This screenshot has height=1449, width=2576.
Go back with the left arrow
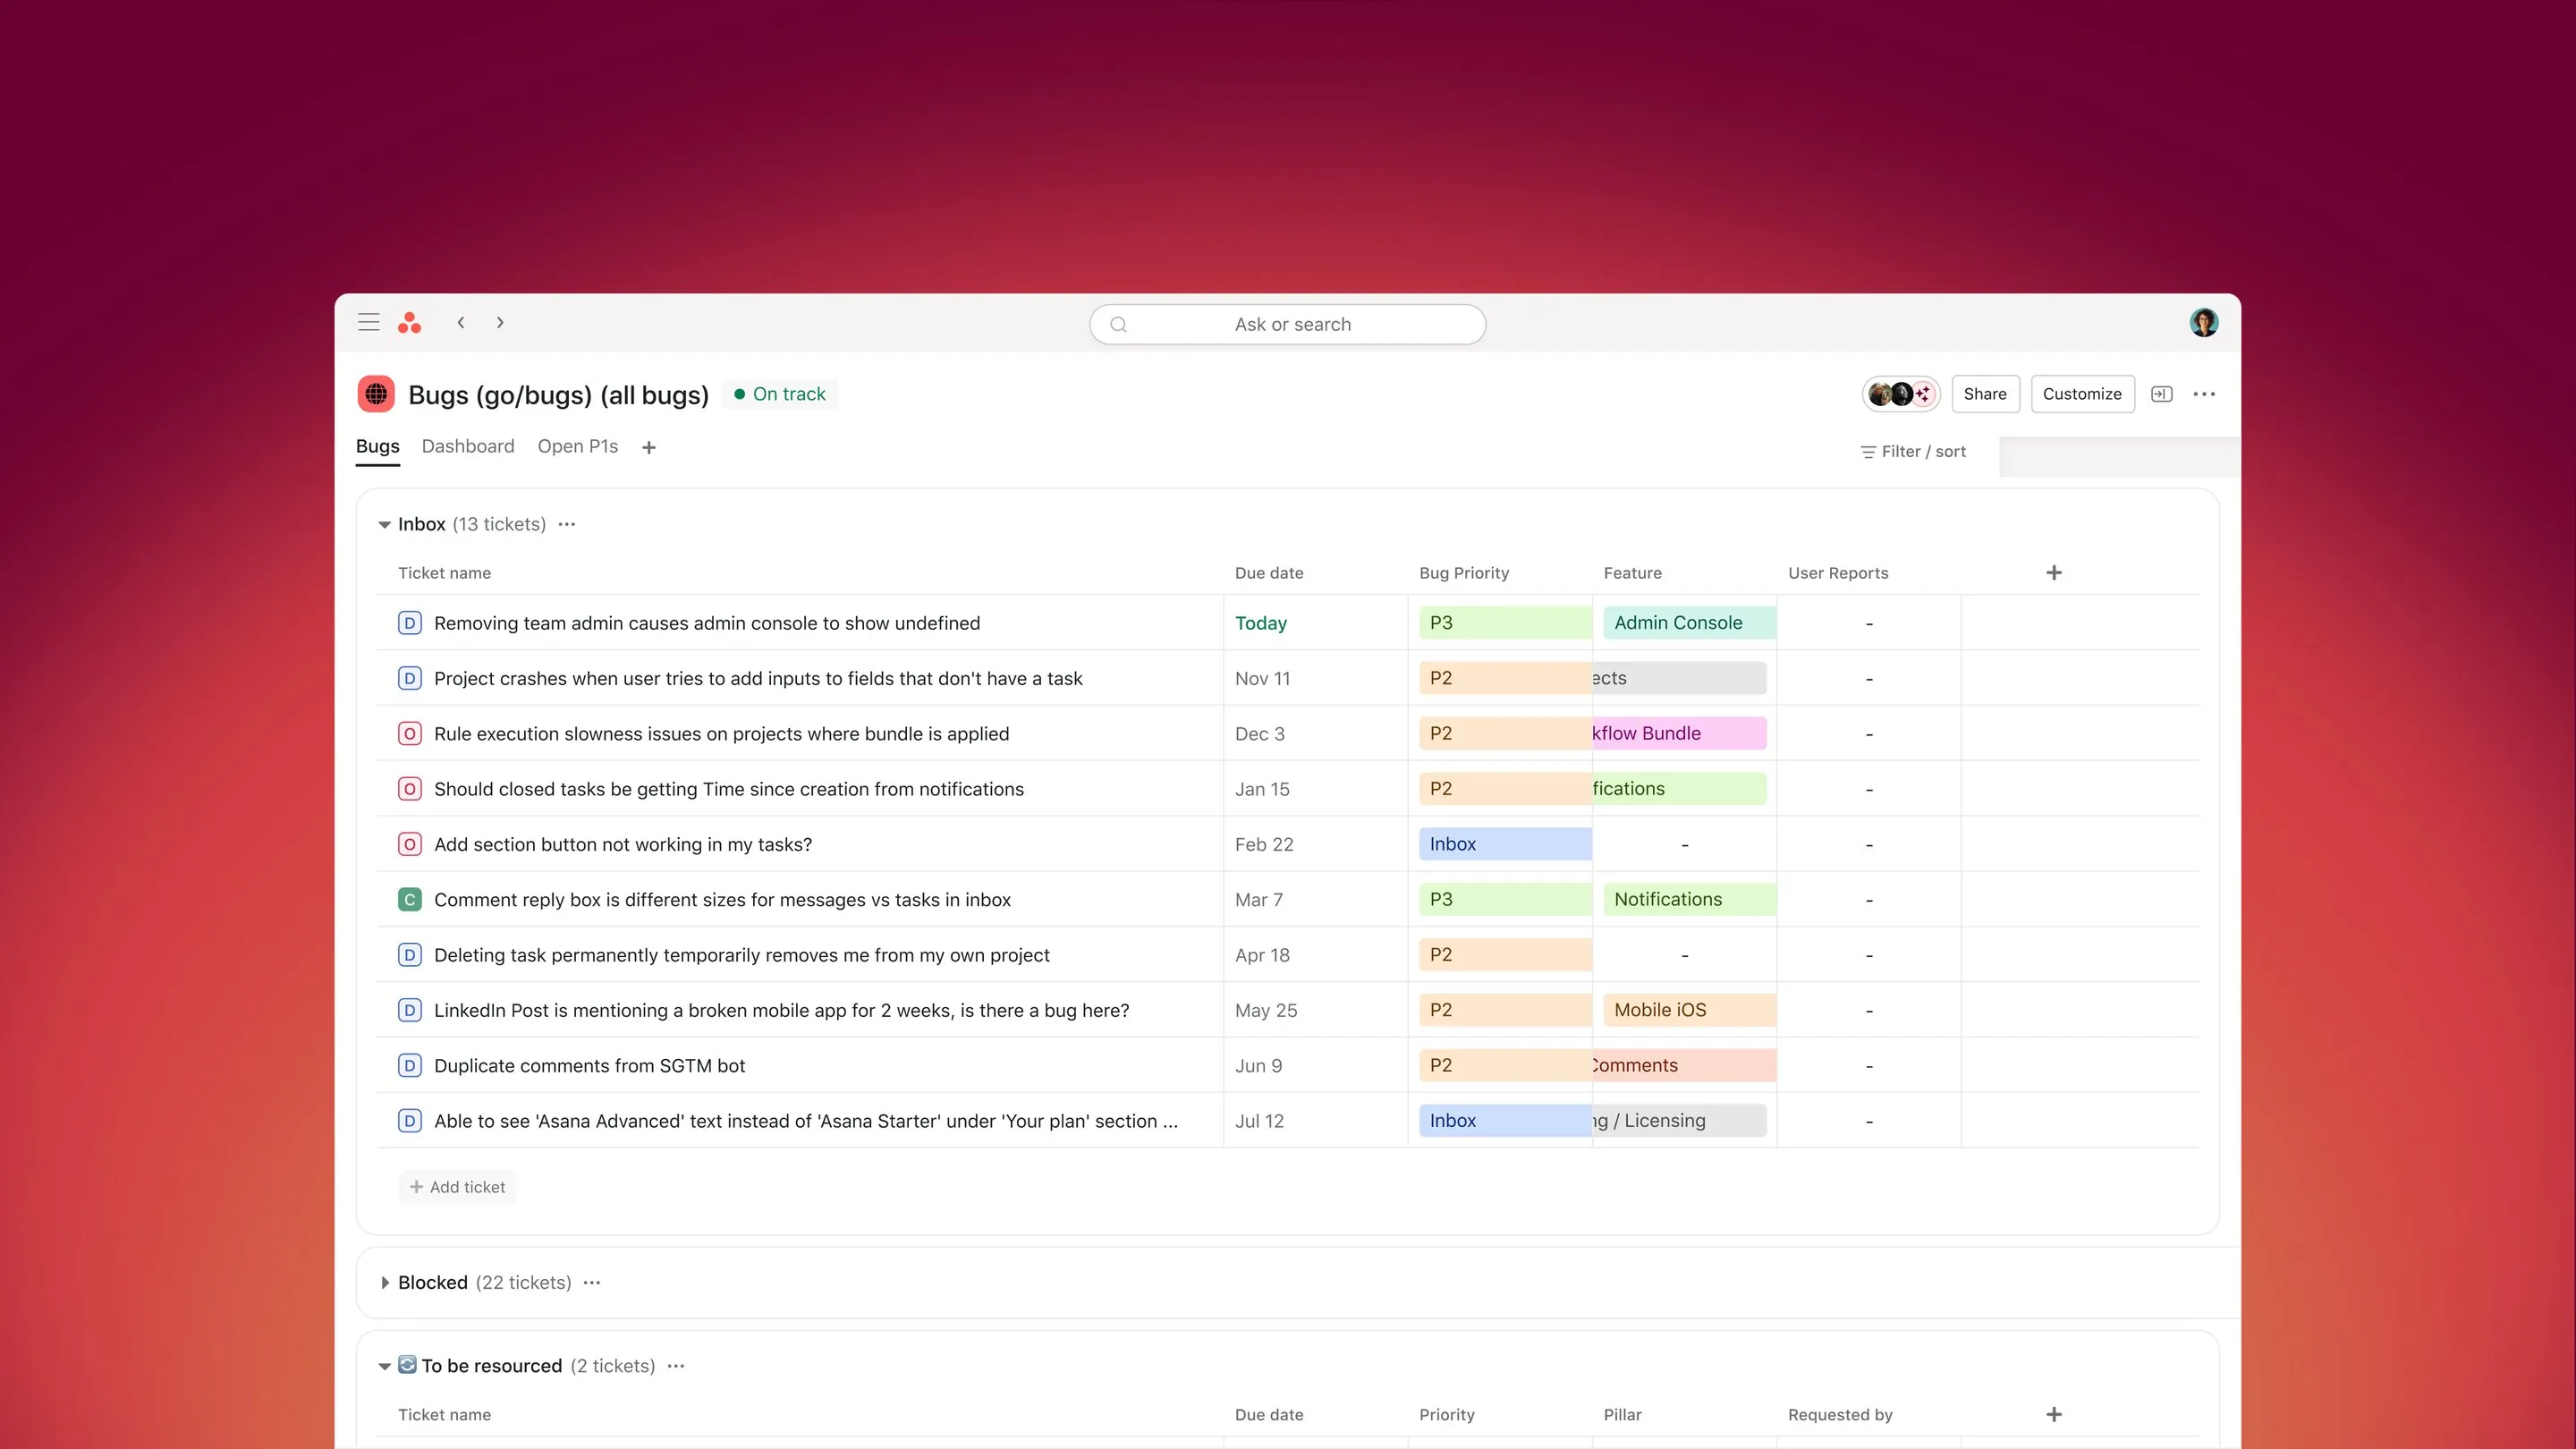pyautogui.click(x=461, y=322)
